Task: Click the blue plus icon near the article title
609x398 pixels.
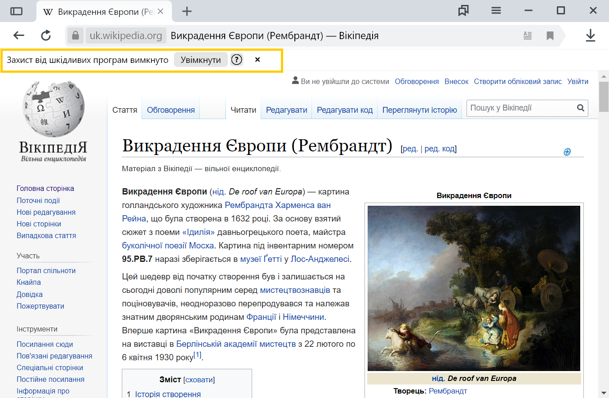Action: click(x=567, y=152)
